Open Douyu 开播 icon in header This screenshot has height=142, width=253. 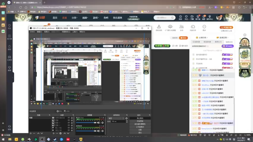click(192, 18)
